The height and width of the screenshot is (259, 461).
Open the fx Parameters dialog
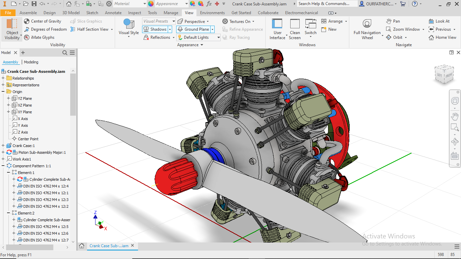point(209,4)
